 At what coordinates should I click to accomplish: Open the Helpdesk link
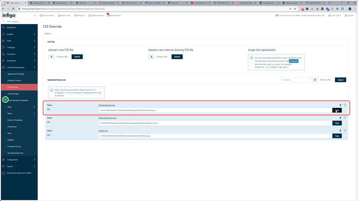79,15
